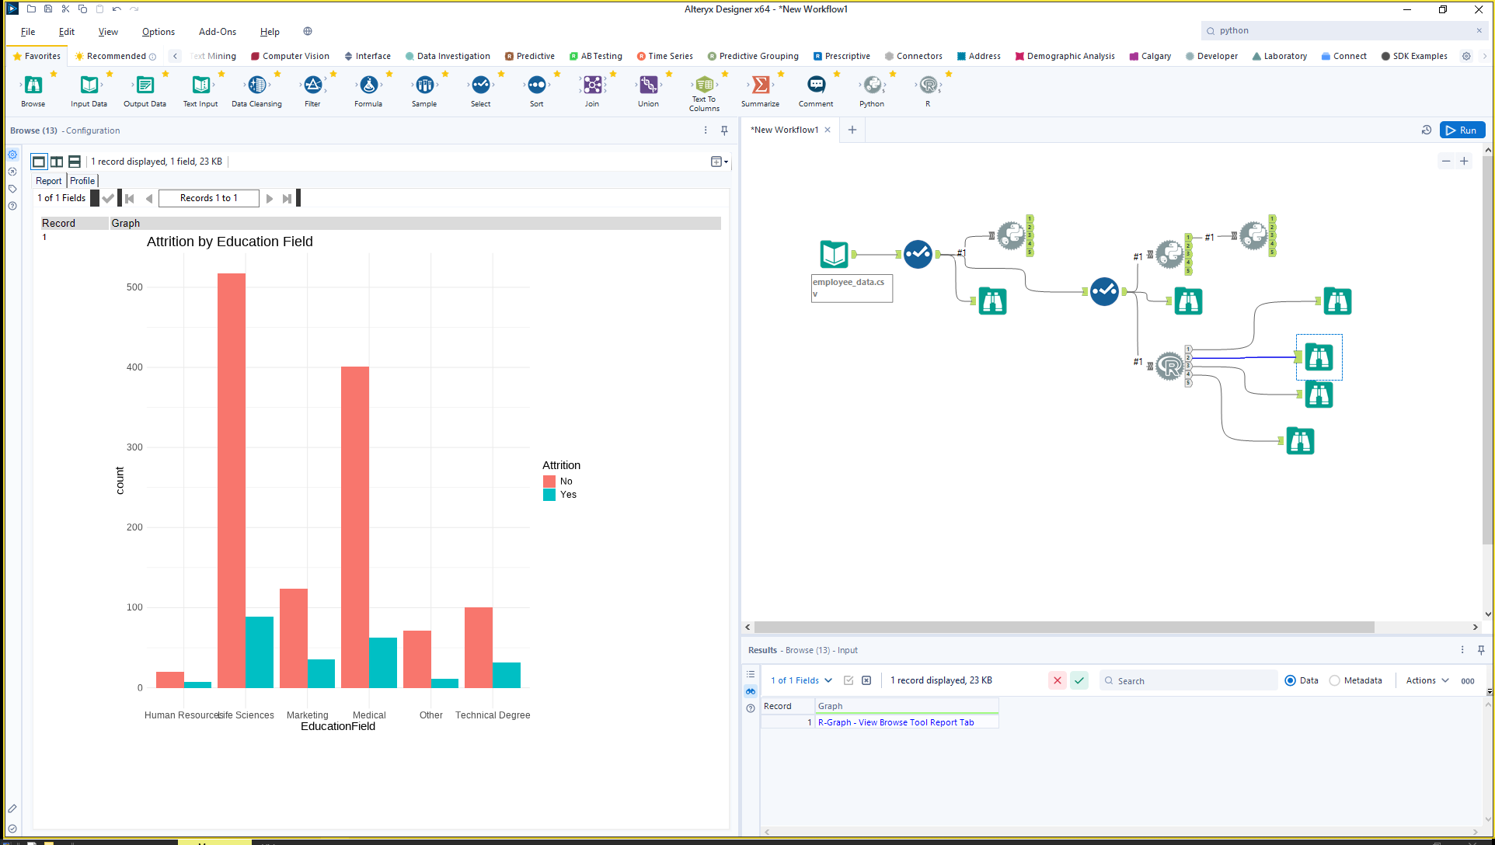1495x845 pixels.
Task: Click the Run workflow button
Action: [1462, 130]
